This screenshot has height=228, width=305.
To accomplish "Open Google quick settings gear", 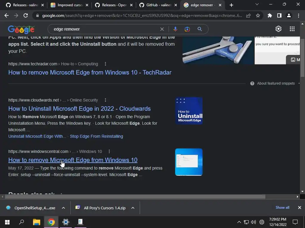I will click(x=278, y=29).
